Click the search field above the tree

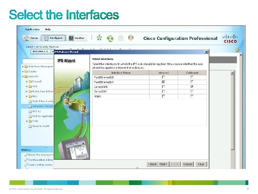coord(38,61)
